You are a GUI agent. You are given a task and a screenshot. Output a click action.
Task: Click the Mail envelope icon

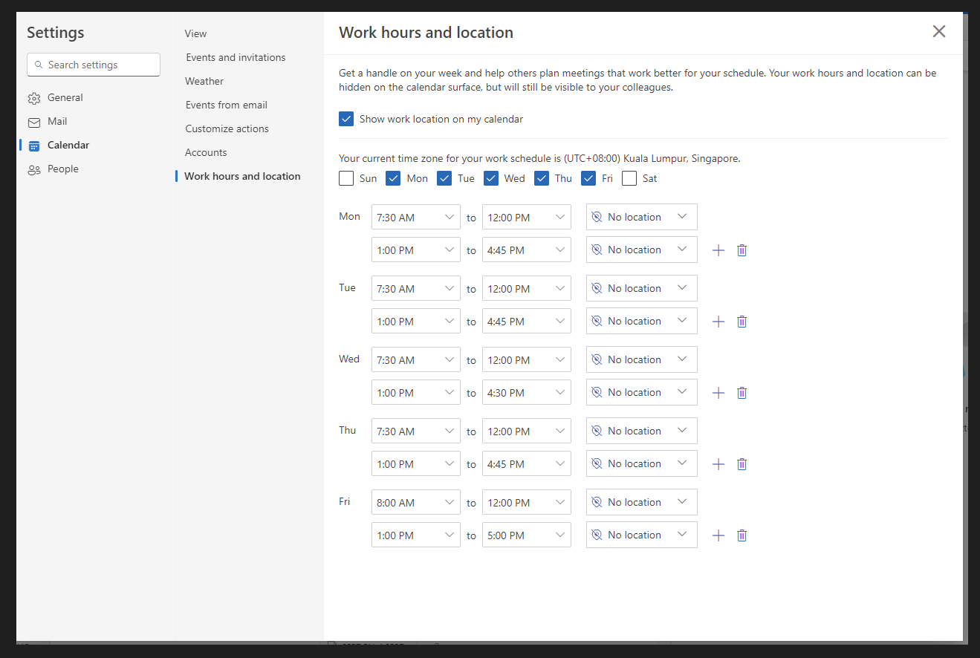pyautogui.click(x=34, y=122)
